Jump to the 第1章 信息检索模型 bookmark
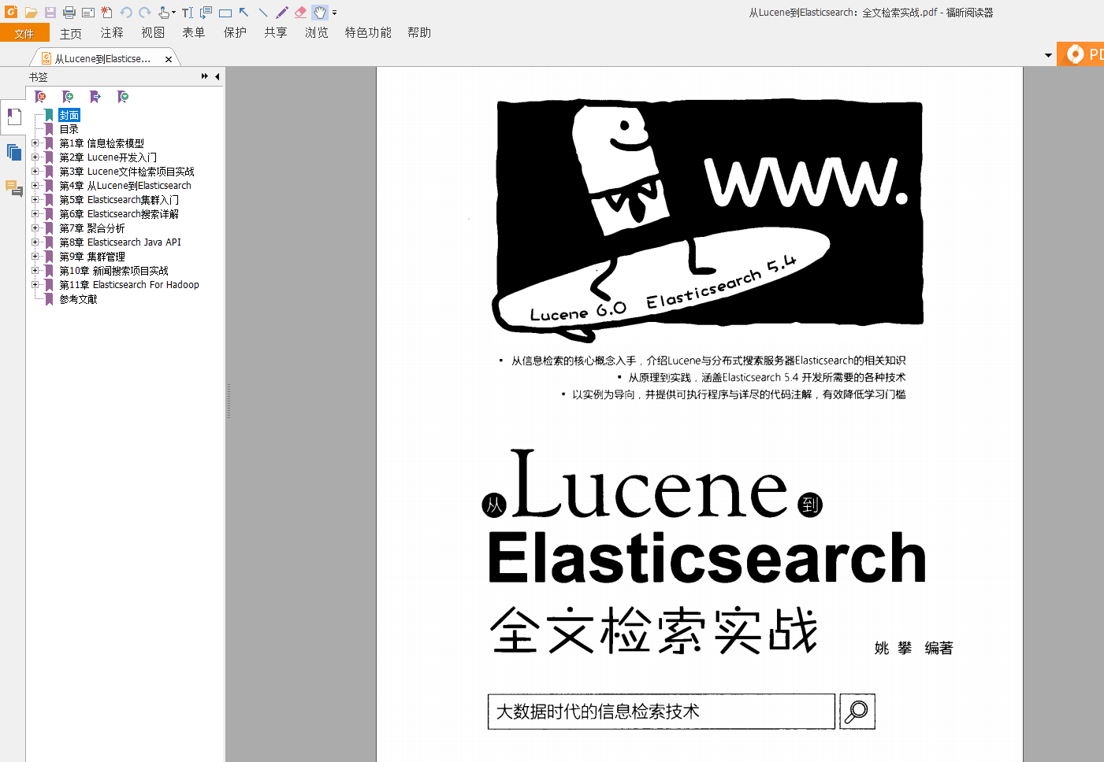This screenshot has width=1104, height=762. pyautogui.click(x=102, y=143)
